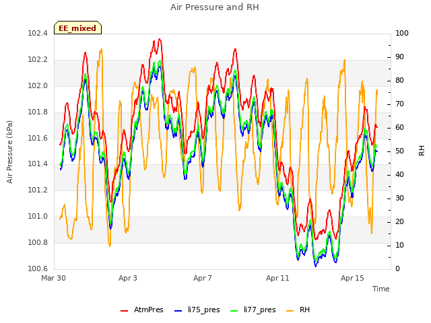Toggle the li77_pres legend entry
Screen dimensions: 431x323
253,310
